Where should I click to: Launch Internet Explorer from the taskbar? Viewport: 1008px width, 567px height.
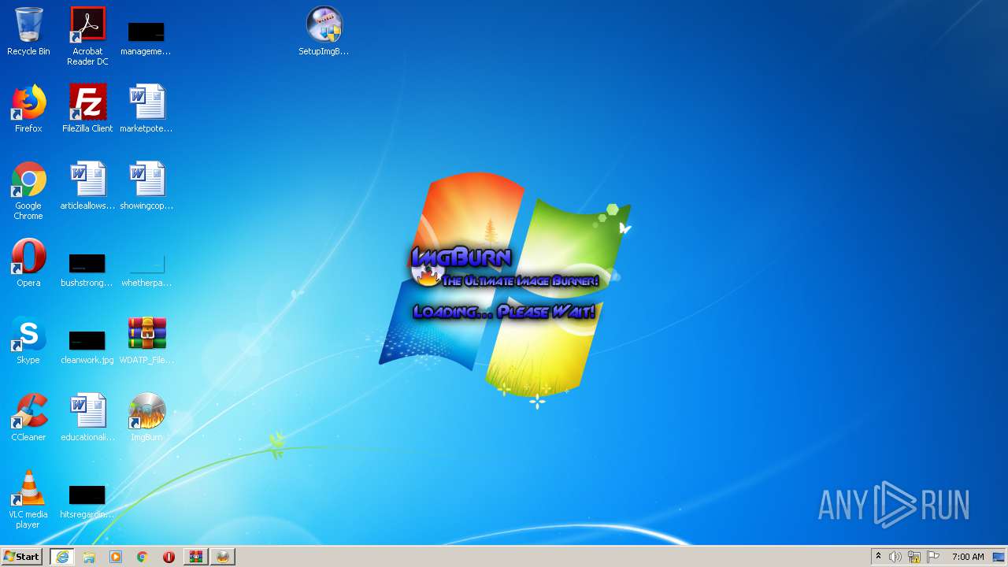coord(62,557)
